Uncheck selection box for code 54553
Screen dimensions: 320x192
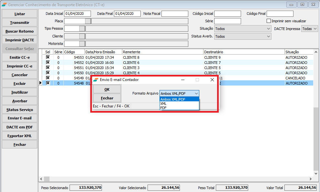pyautogui.click(x=48, y=57)
